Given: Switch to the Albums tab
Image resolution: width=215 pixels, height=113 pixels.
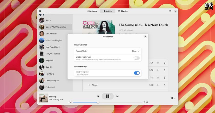Looking at the screenshot, I should click(92, 11).
